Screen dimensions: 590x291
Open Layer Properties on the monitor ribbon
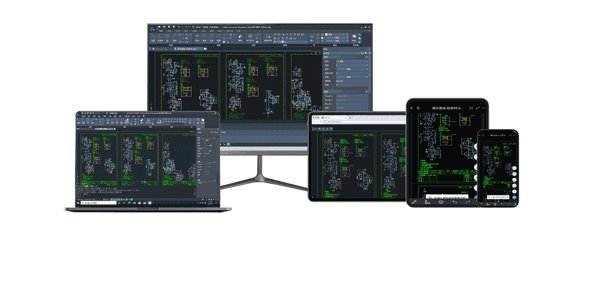coord(268,38)
